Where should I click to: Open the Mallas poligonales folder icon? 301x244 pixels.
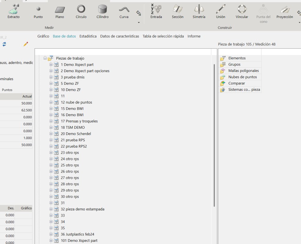click(223, 71)
